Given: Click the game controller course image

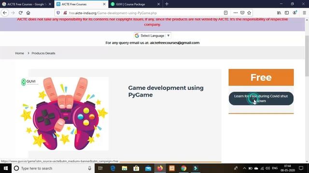Looking at the screenshot, I should (64, 114).
